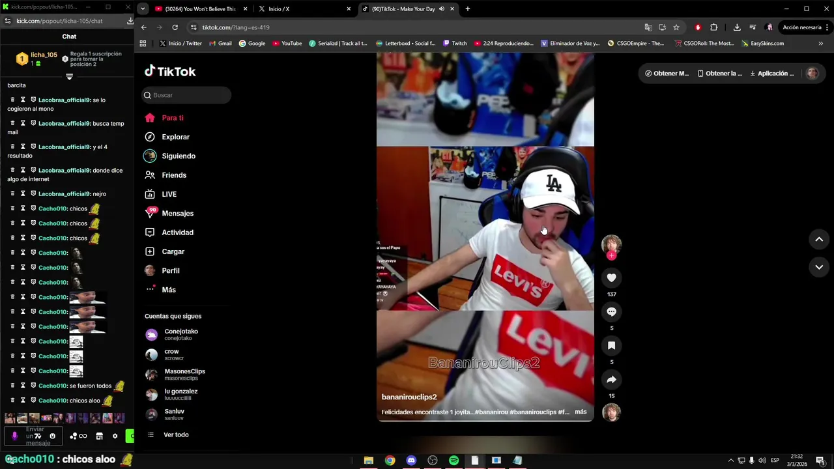The image size is (834, 469).
Task: Open the music disc avatar below share
Action: click(611, 413)
